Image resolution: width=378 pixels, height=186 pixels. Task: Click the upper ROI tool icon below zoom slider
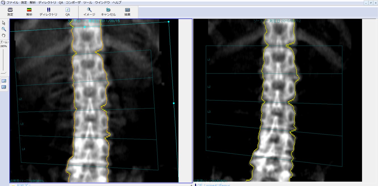pos(4,81)
